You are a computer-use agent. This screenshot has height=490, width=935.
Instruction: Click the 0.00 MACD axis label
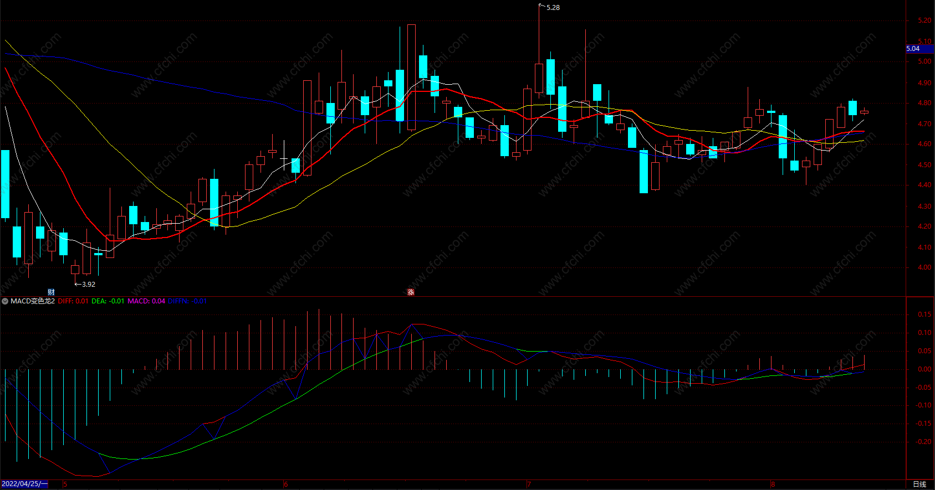(x=924, y=369)
